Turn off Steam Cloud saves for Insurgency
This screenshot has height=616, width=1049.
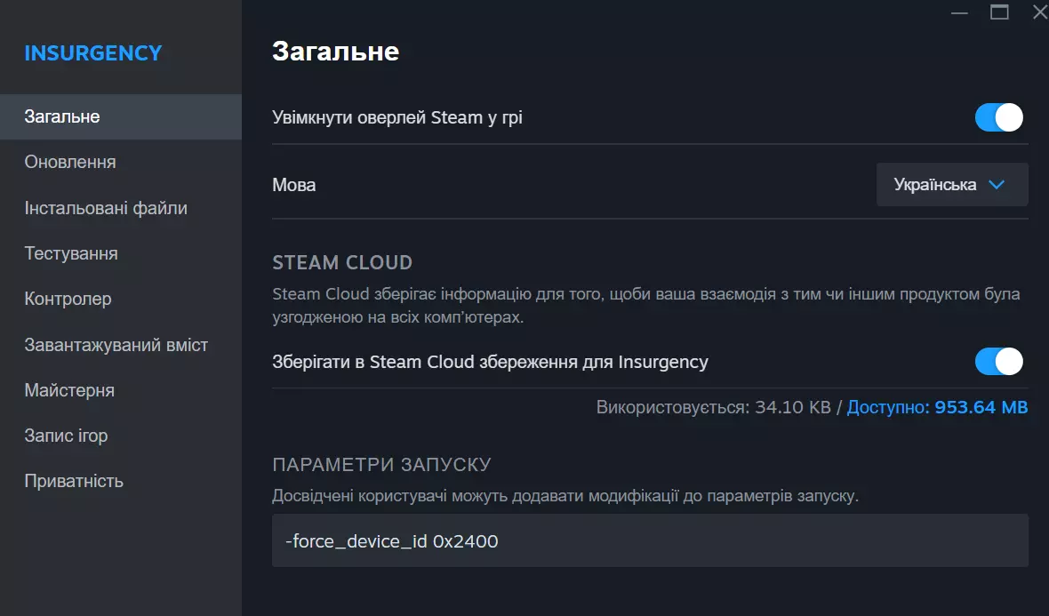click(999, 362)
